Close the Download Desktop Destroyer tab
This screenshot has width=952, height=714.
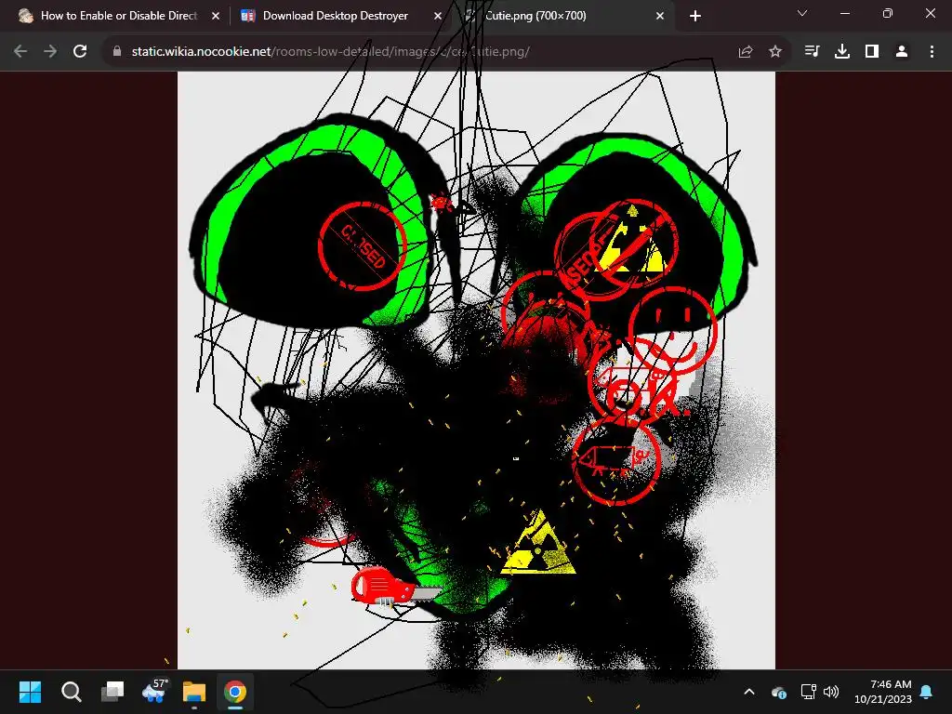[x=438, y=16]
